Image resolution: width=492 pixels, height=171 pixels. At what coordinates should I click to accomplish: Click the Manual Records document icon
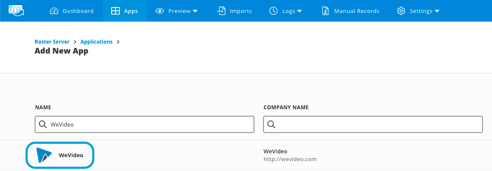[x=325, y=11]
